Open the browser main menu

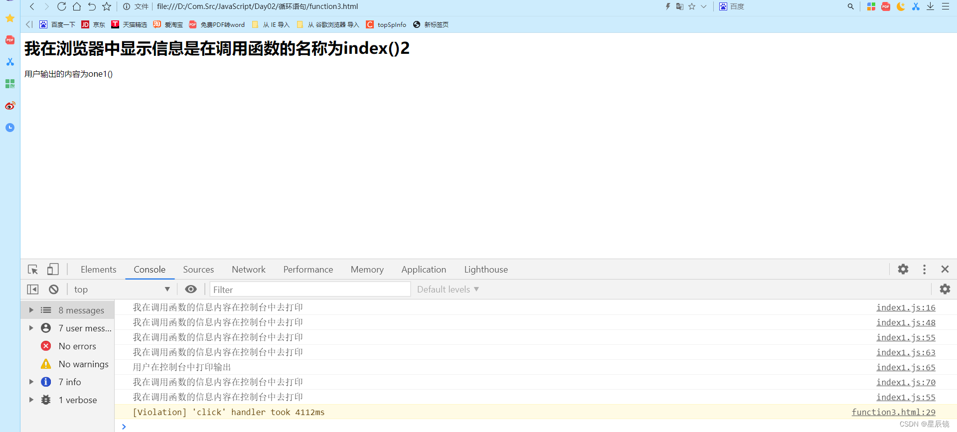tap(946, 6)
